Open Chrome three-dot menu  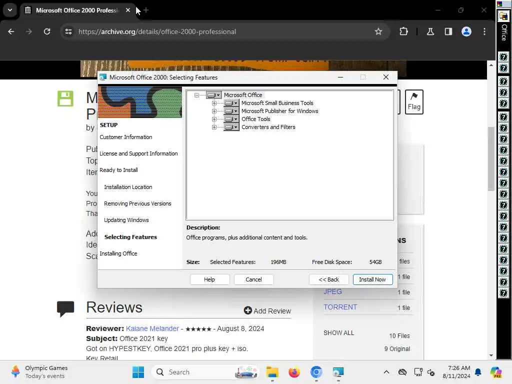point(484,31)
